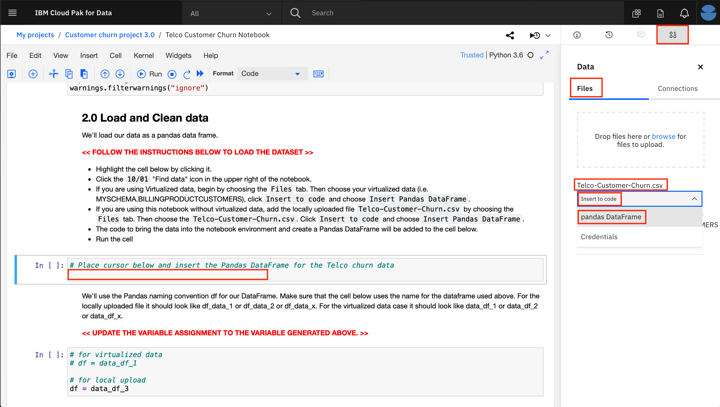Switch to the Connections tab

coord(679,89)
